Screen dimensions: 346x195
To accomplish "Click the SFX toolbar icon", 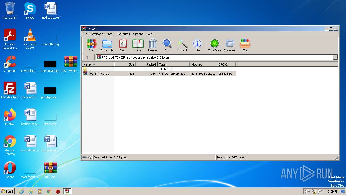I will pos(245,45).
